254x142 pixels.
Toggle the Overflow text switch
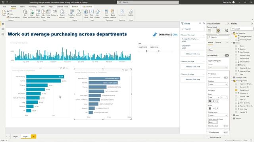[226, 126]
